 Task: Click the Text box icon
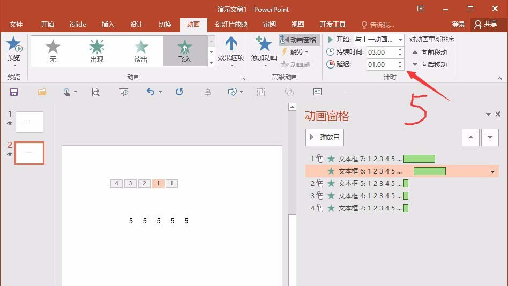(317, 92)
